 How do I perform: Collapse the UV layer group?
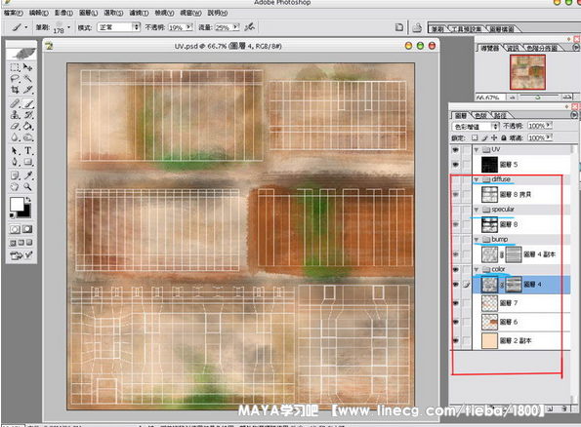pos(477,150)
